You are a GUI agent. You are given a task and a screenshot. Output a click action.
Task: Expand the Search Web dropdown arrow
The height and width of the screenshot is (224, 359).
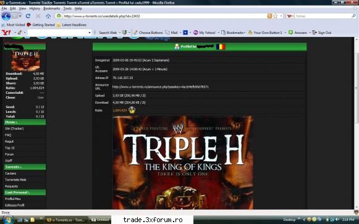[120, 33]
